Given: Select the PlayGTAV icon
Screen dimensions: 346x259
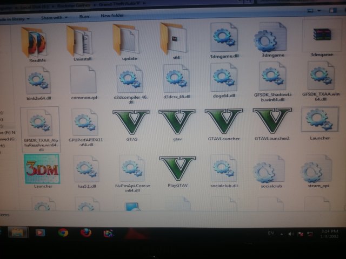Looking at the screenshot, I should tap(177, 169).
